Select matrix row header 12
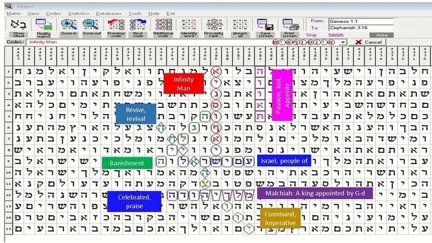432x243 pixels. coord(9,195)
